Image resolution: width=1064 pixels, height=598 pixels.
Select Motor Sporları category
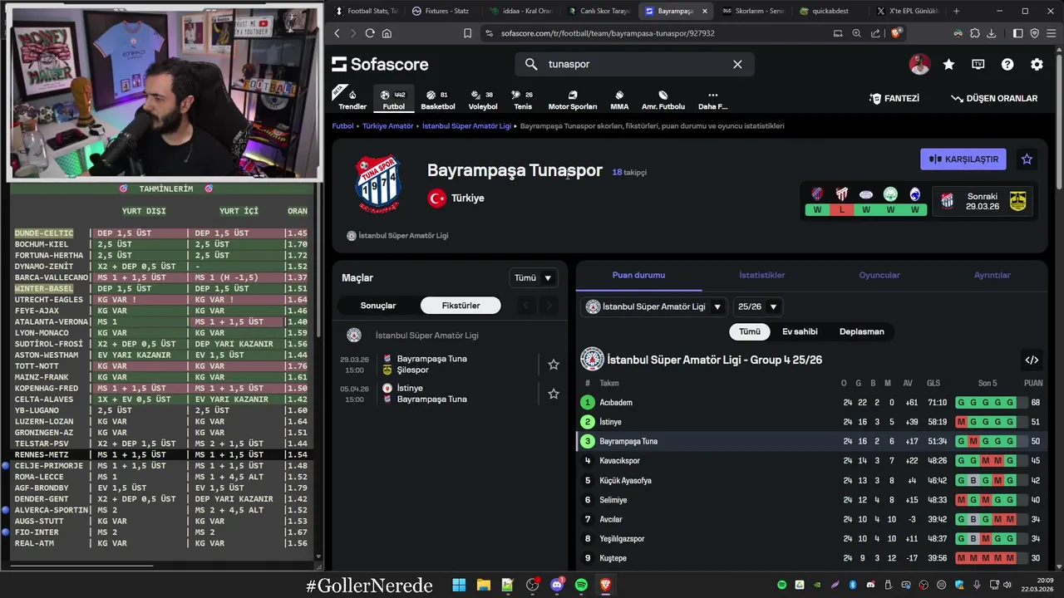click(x=573, y=99)
